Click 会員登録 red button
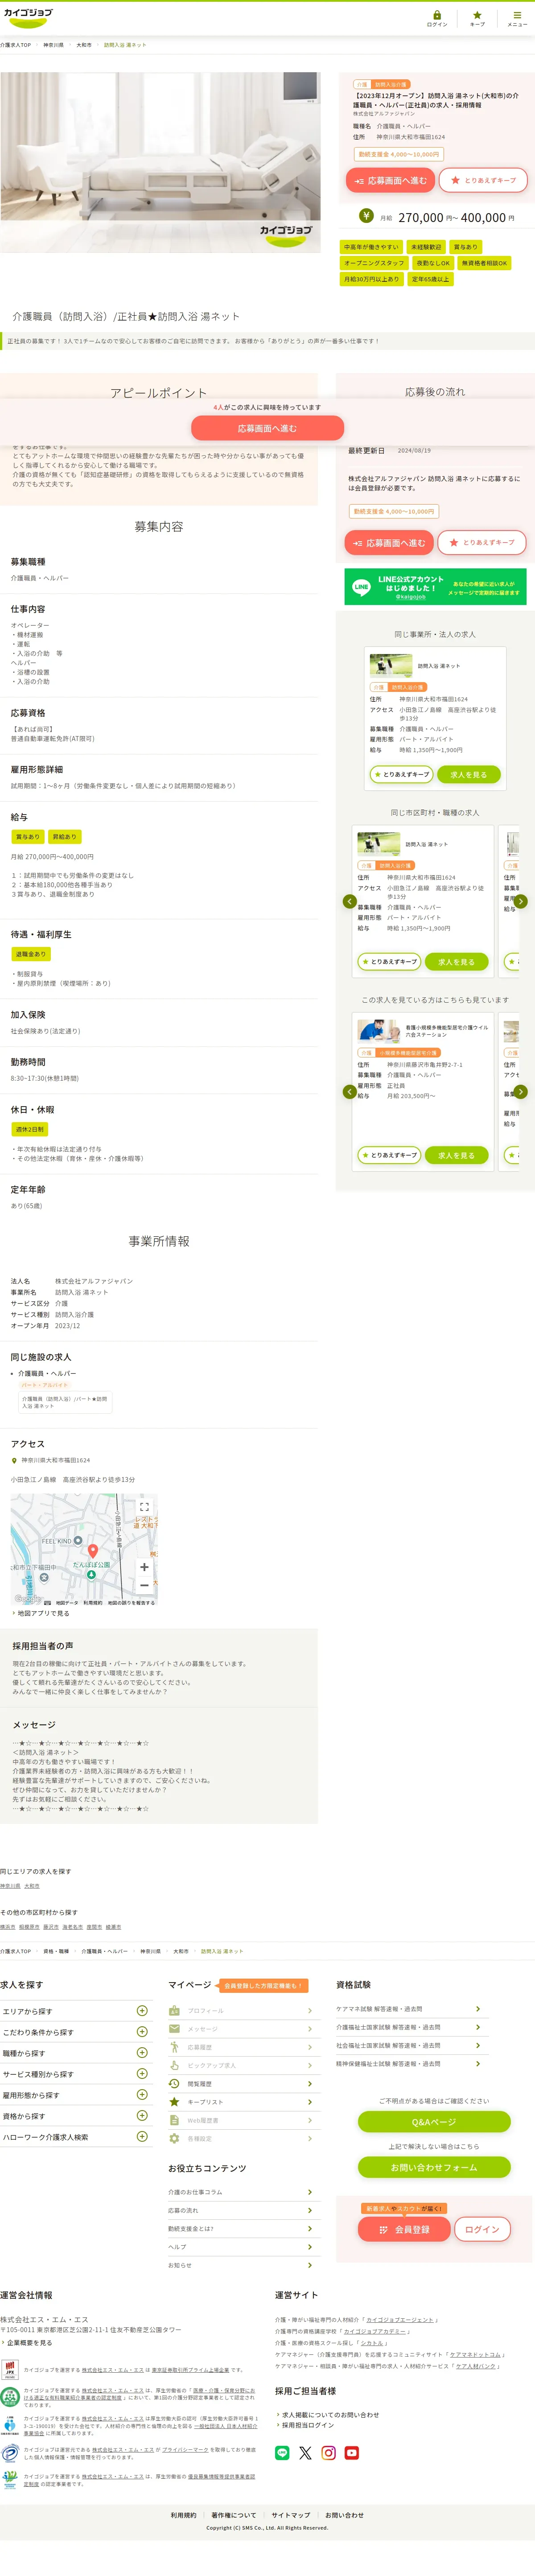 (x=404, y=2229)
